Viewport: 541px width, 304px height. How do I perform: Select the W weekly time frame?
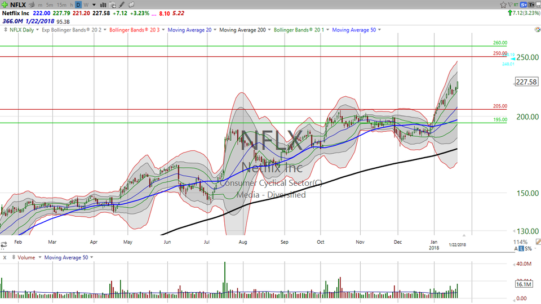click(86, 5)
